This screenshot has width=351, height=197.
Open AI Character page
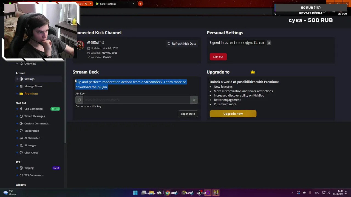click(x=32, y=138)
